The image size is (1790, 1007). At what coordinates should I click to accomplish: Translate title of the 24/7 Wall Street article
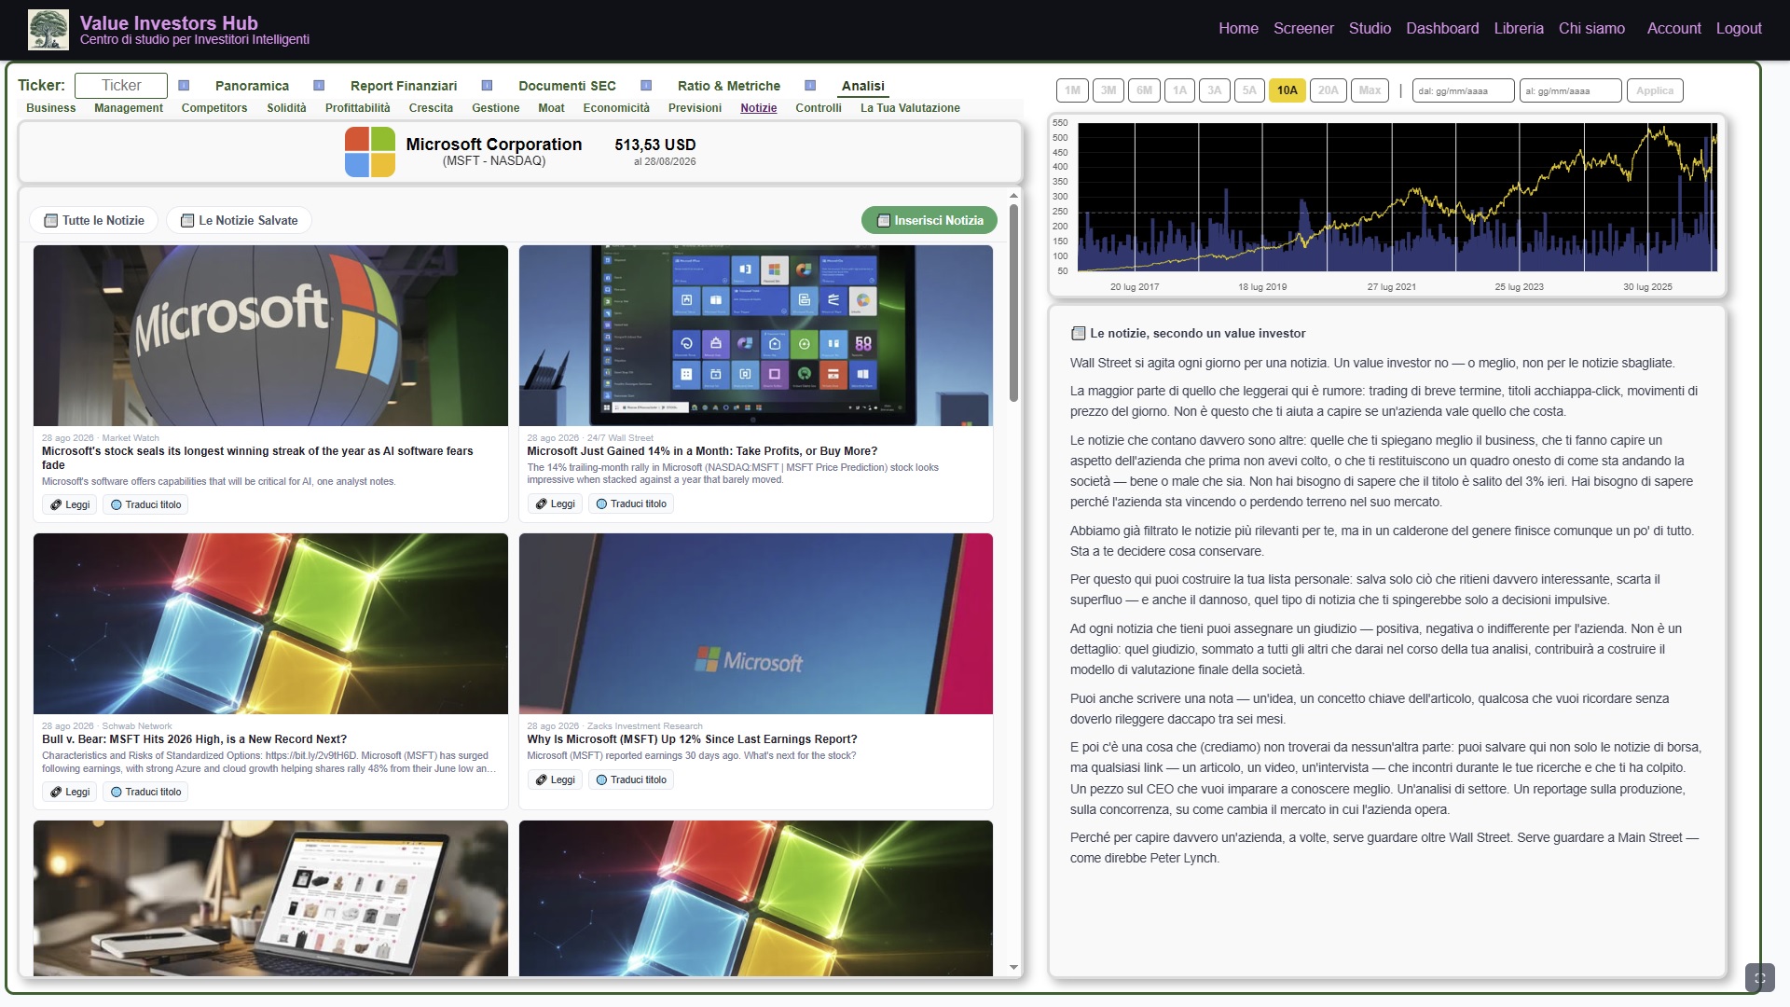point(631,504)
